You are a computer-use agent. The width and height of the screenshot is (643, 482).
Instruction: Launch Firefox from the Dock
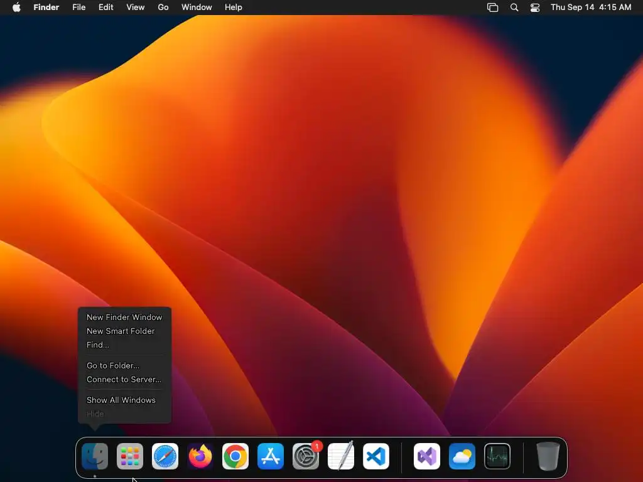pos(200,456)
